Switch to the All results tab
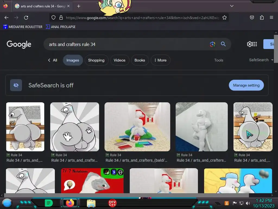This screenshot has width=278, height=209. [55, 60]
